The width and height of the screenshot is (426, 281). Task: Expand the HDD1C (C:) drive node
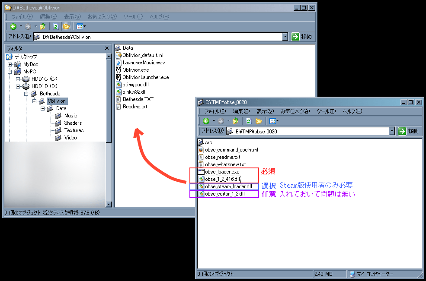pyautogui.click(x=18, y=79)
